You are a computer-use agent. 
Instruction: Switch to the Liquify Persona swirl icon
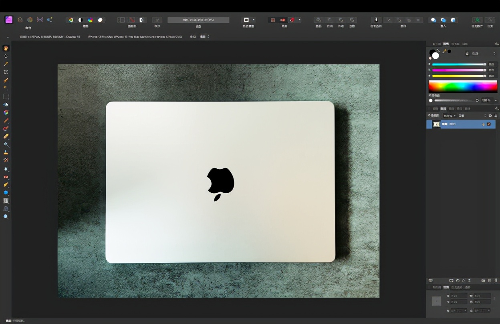(x=20, y=20)
